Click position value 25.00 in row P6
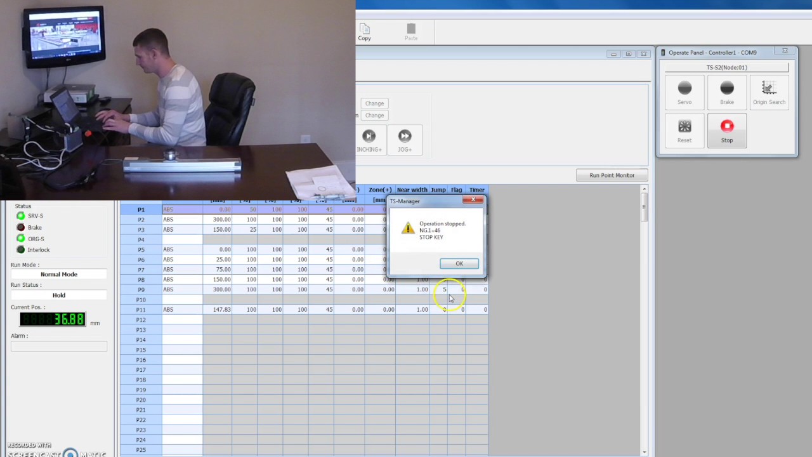The image size is (812, 457). point(218,260)
